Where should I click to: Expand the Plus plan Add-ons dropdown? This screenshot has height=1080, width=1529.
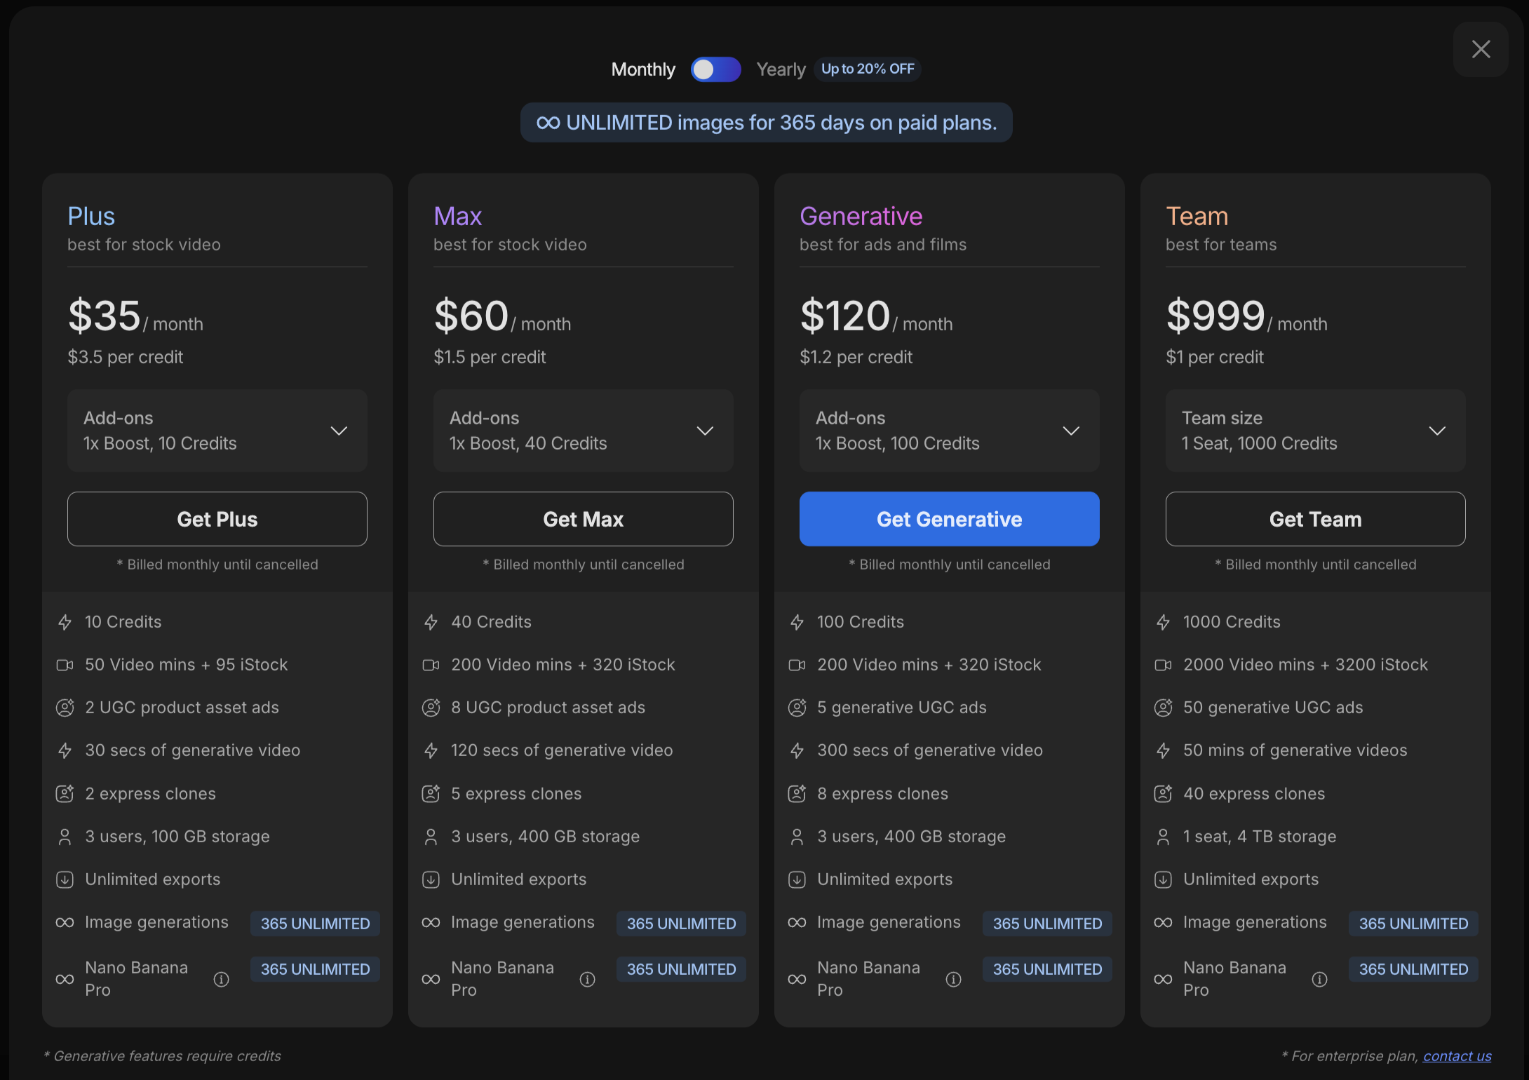[217, 431]
